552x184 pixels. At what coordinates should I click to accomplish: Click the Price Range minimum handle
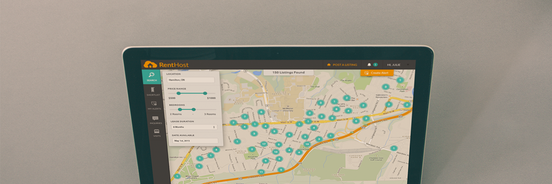pos(178,93)
